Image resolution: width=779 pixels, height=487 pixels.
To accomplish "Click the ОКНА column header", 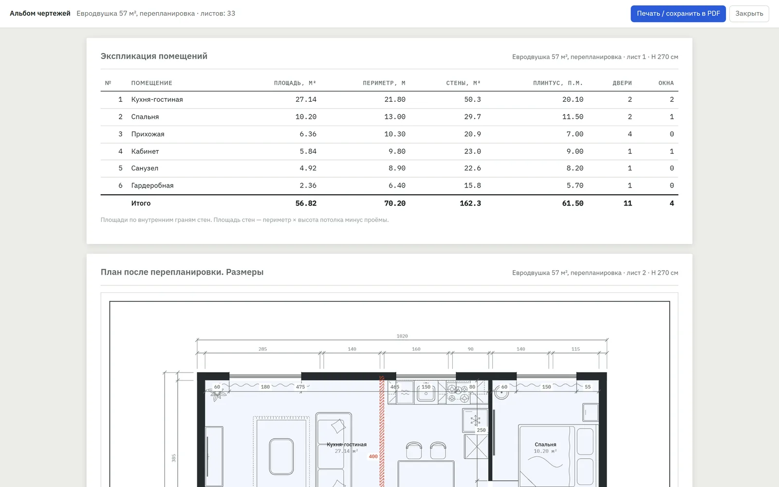I will tap(666, 83).
